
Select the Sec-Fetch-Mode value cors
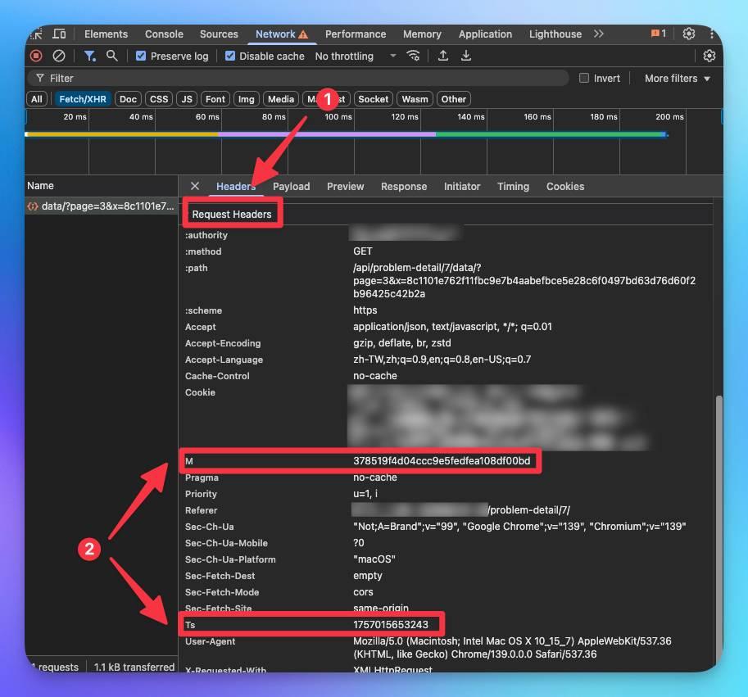[x=363, y=592]
